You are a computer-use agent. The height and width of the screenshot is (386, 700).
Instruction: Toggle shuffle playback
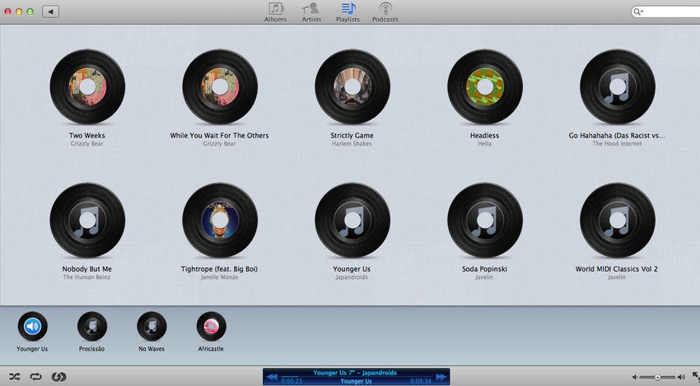pyautogui.click(x=14, y=376)
